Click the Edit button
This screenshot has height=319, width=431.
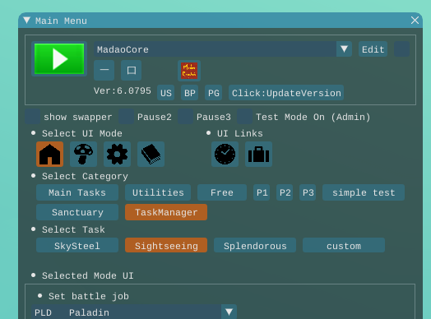click(x=373, y=49)
